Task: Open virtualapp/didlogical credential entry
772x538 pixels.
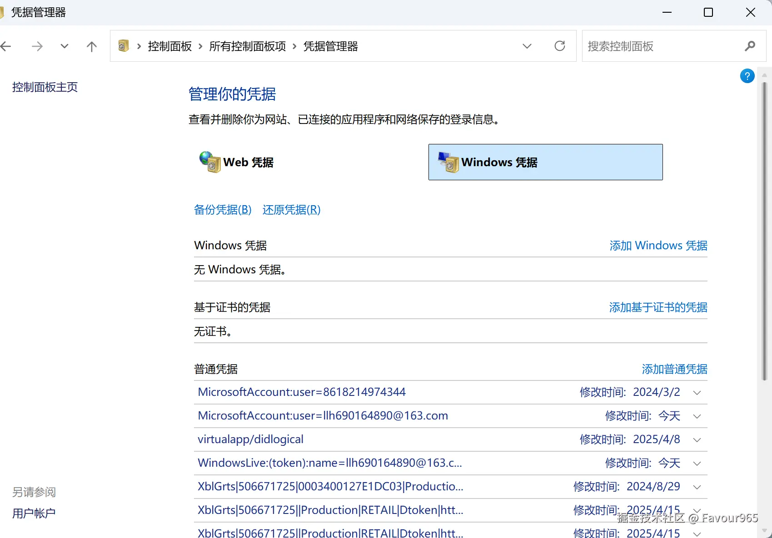Action: pos(250,439)
